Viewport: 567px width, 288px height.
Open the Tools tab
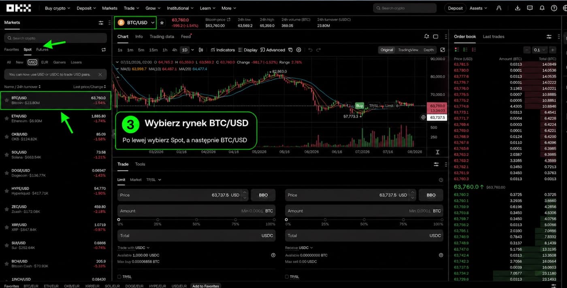140,164
